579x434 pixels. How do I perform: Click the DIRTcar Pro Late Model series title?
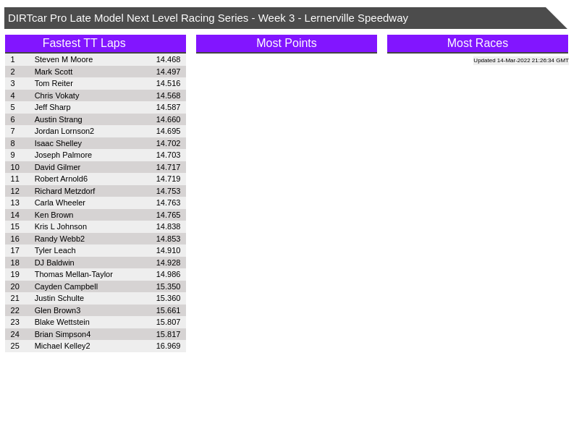click(x=208, y=18)
